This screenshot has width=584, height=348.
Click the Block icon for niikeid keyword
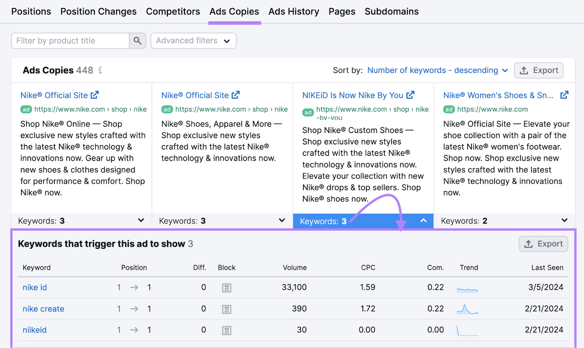coord(226,330)
